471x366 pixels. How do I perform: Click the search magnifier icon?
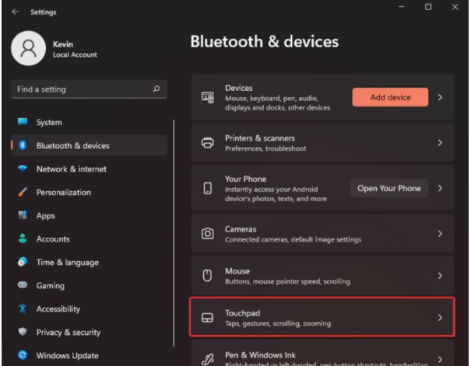click(156, 89)
